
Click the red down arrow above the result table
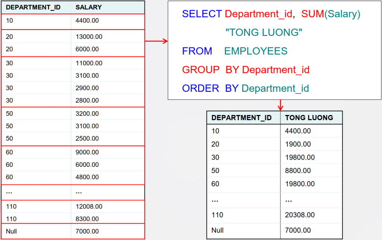[x=281, y=105]
